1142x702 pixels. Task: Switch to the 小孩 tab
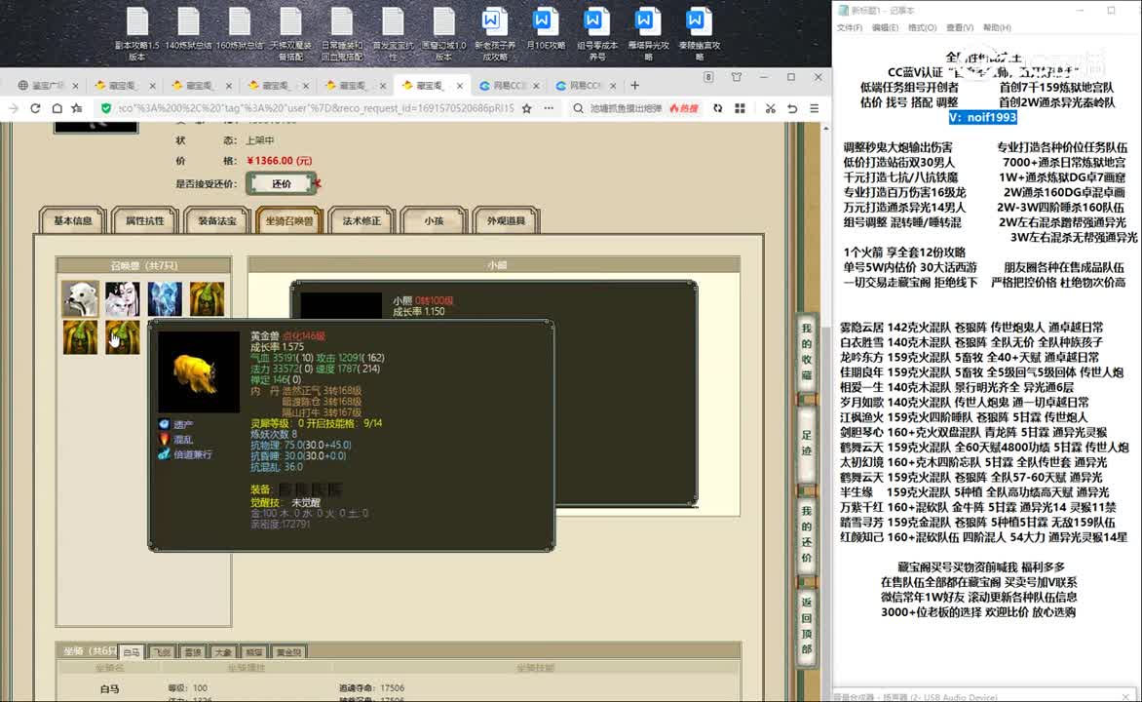[x=434, y=221]
